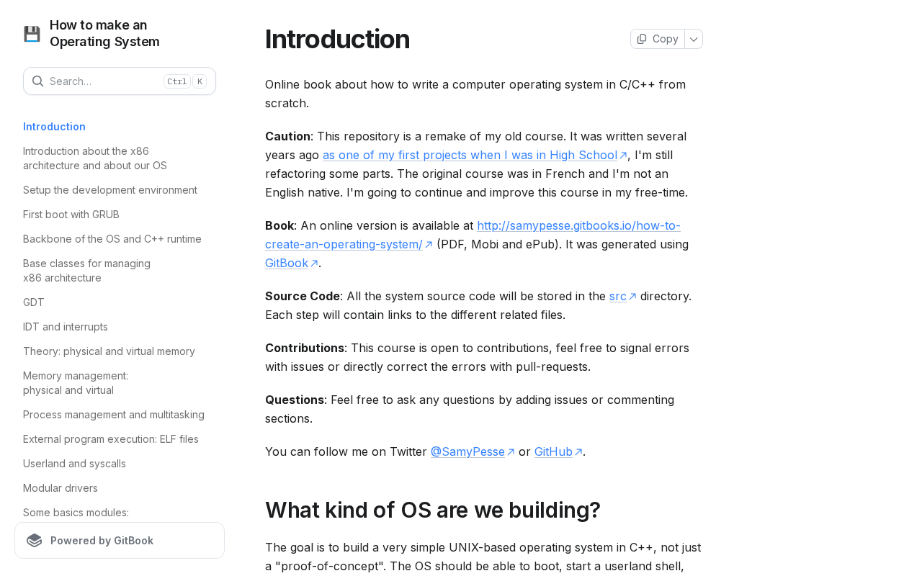Click external-link arrow next to src

[x=632, y=297]
